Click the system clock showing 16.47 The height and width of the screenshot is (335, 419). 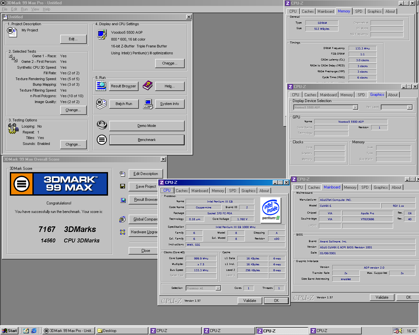pyautogui.click(x=411, y=331)
